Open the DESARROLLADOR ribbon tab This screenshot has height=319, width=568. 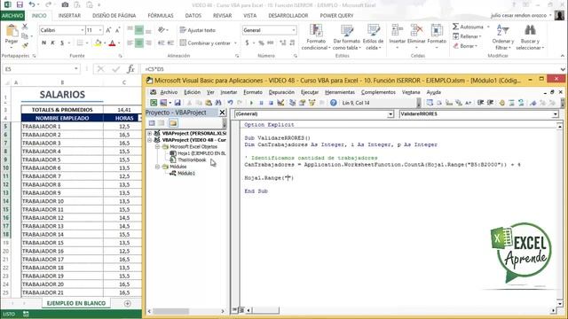pos(288,16)
